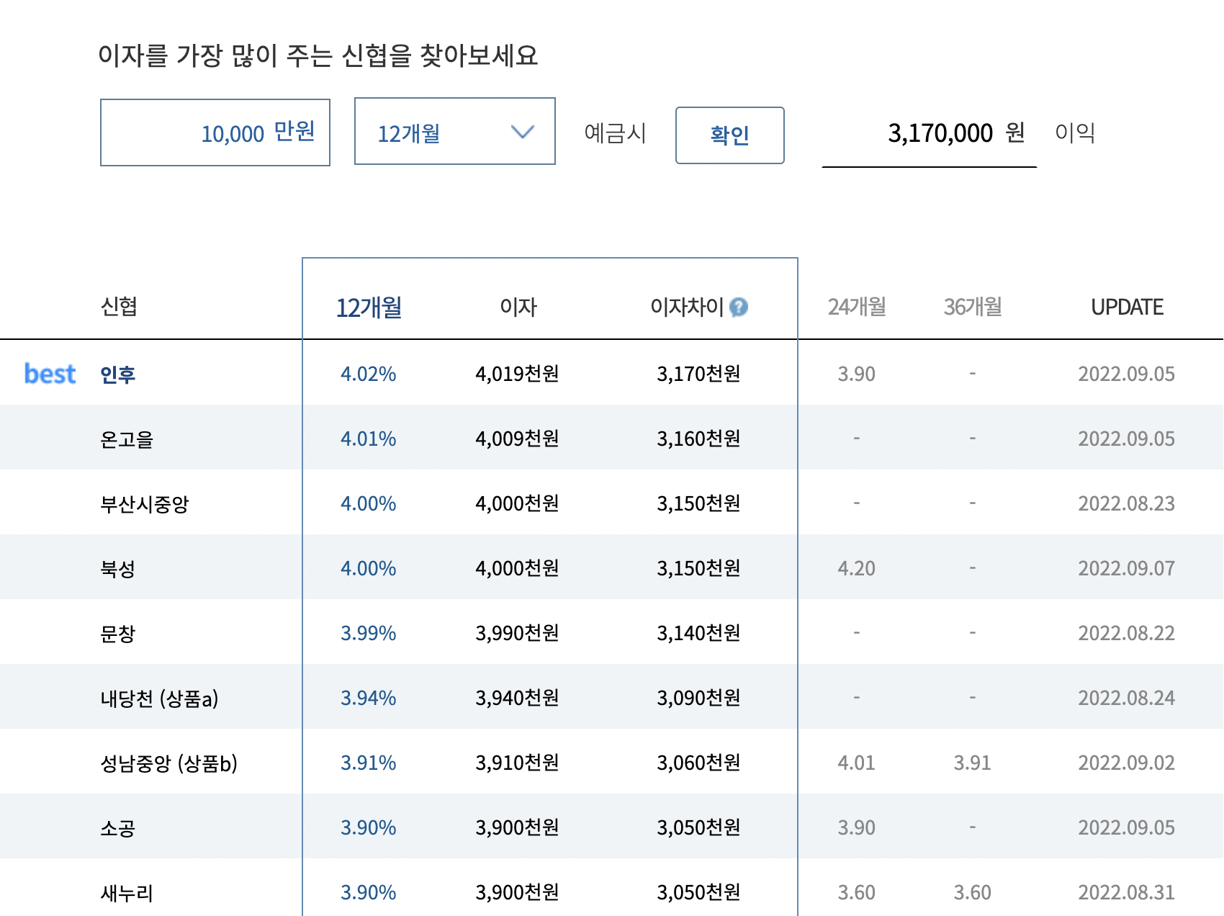Click the best label beside 인후
Screen dimensions: 1224x916
pos(50,374)
